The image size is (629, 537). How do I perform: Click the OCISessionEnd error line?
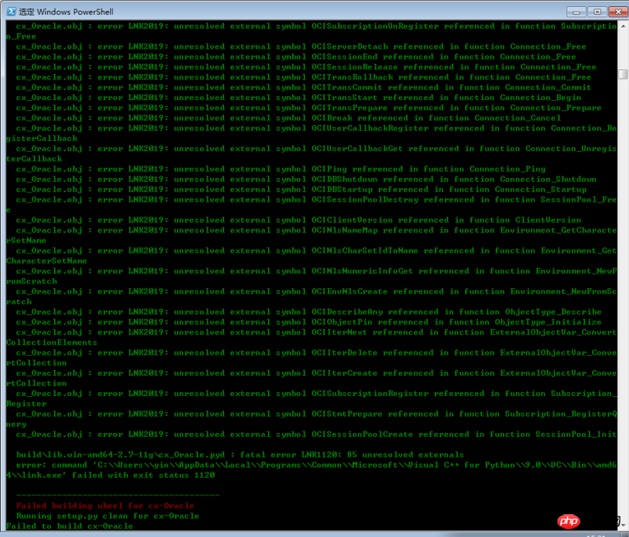pos(296,57)
